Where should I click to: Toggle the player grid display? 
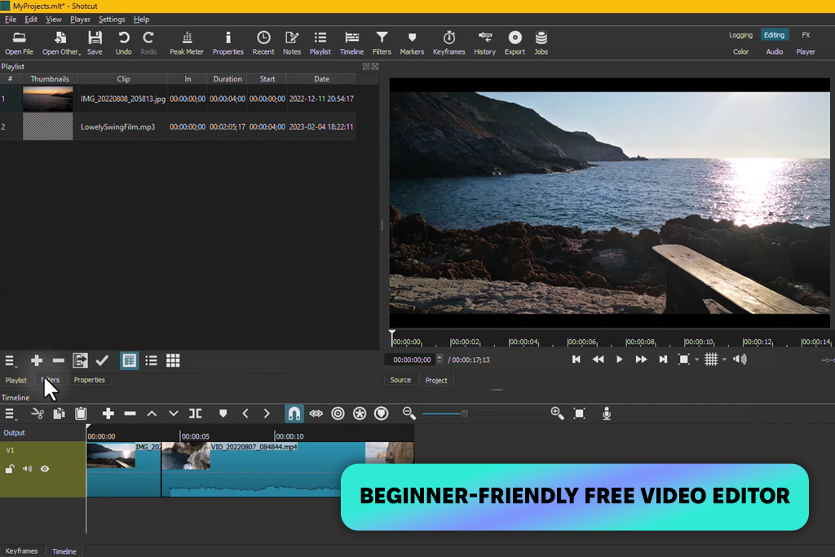(711, 360)
